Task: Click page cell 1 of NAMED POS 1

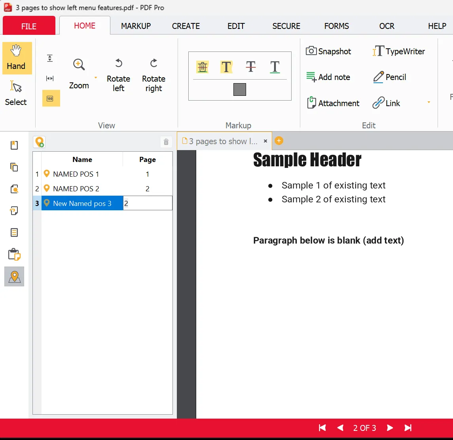Action: (x=148, y=174)
